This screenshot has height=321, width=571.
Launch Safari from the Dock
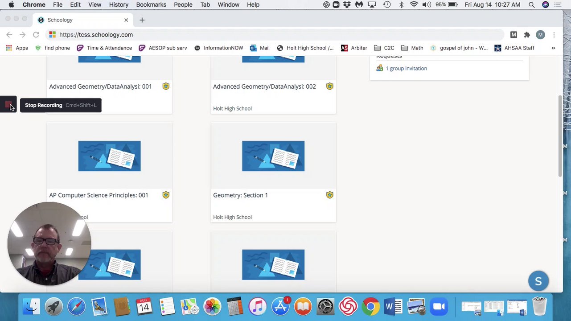(77, 307)
